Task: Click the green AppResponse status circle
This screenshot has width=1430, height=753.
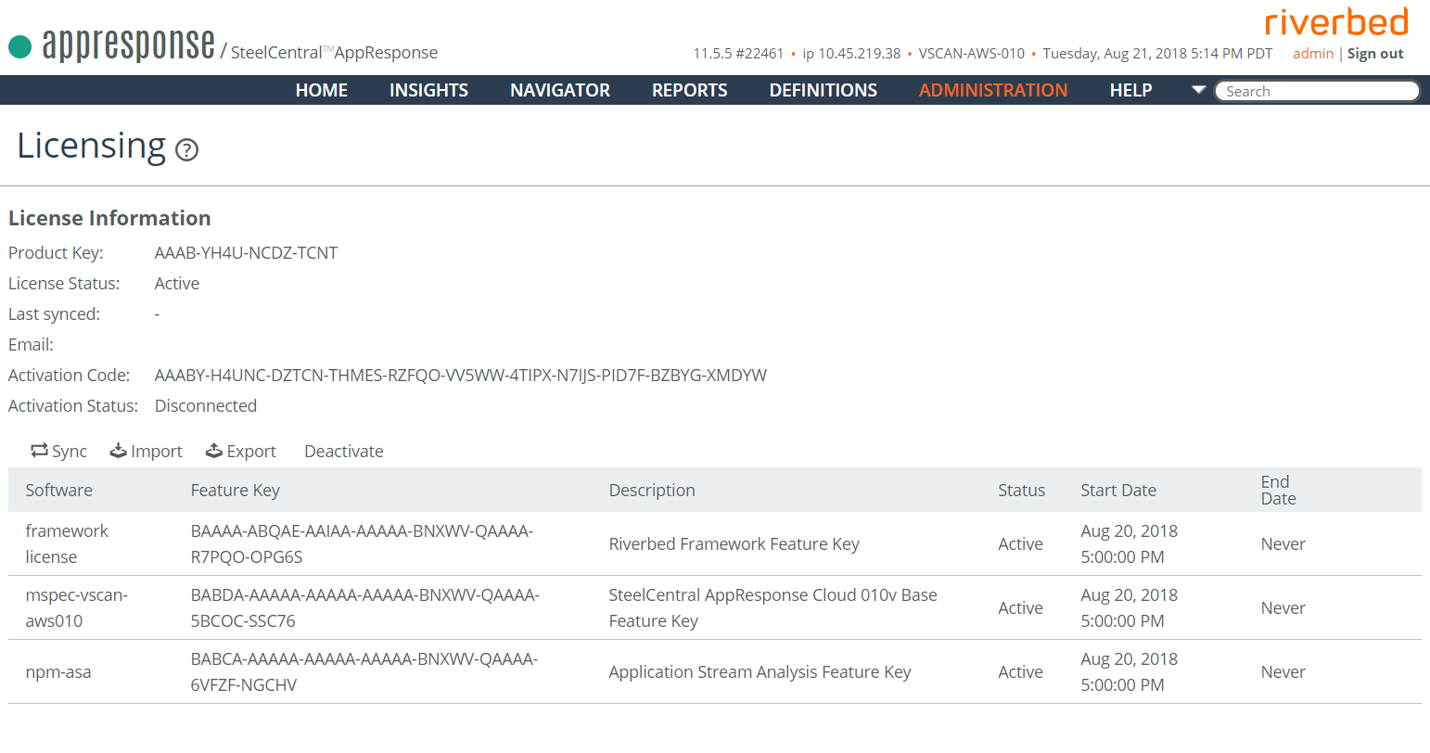Action: 19,46
